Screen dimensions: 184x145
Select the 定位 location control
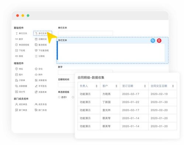[39, 69]
